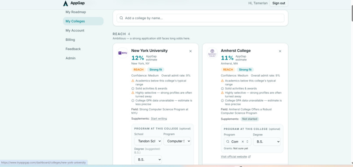353x167 pixels.
Task: Toggle the Amherst Program field up-down arrows
Action: [x=247, y=142]
